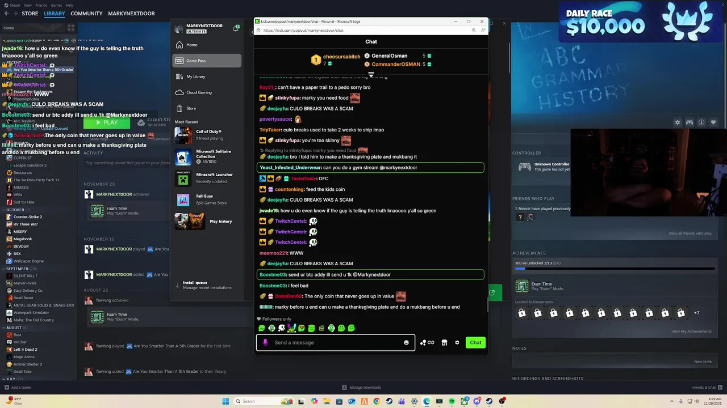Viewport: 727px width, 408px height.
Task: Open Friends & Chat in Steam
Action: tap(707, 388)
